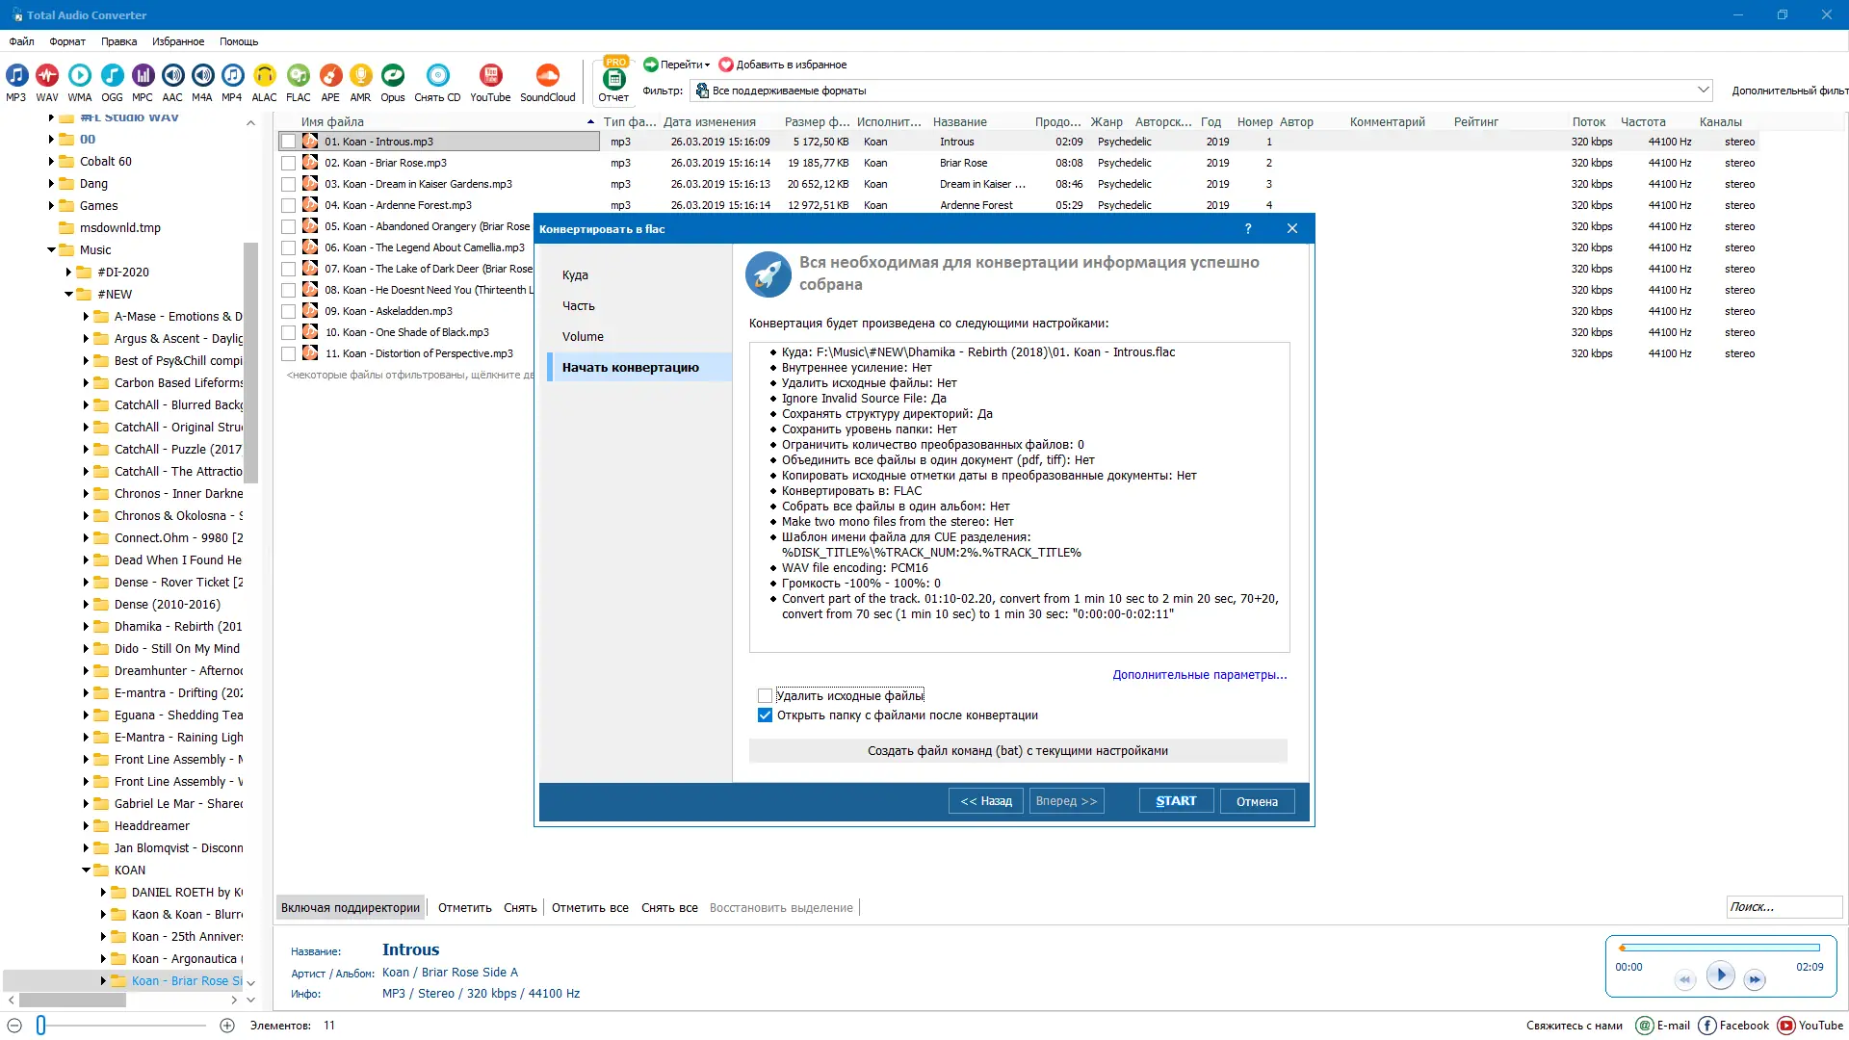Image resolution: width=1849 pixels, height=1040 pixels.
Task: Open the supported formats filter dropdown
Action: point(1703,90)
